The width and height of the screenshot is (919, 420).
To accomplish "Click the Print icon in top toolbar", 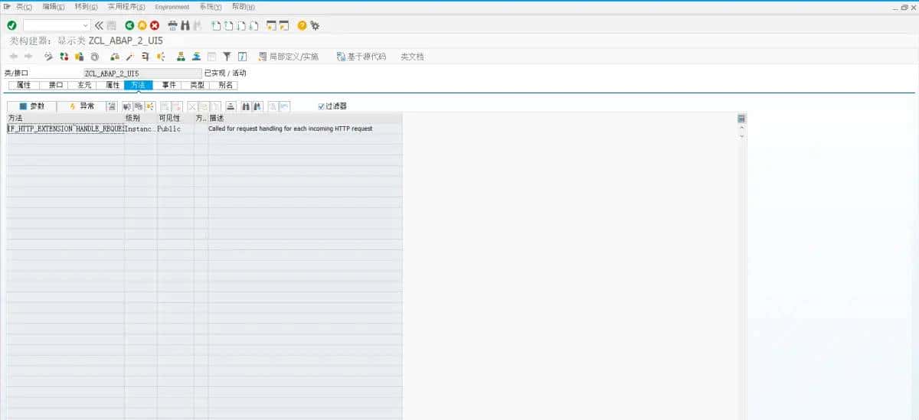I will click(x=172, y=25).
